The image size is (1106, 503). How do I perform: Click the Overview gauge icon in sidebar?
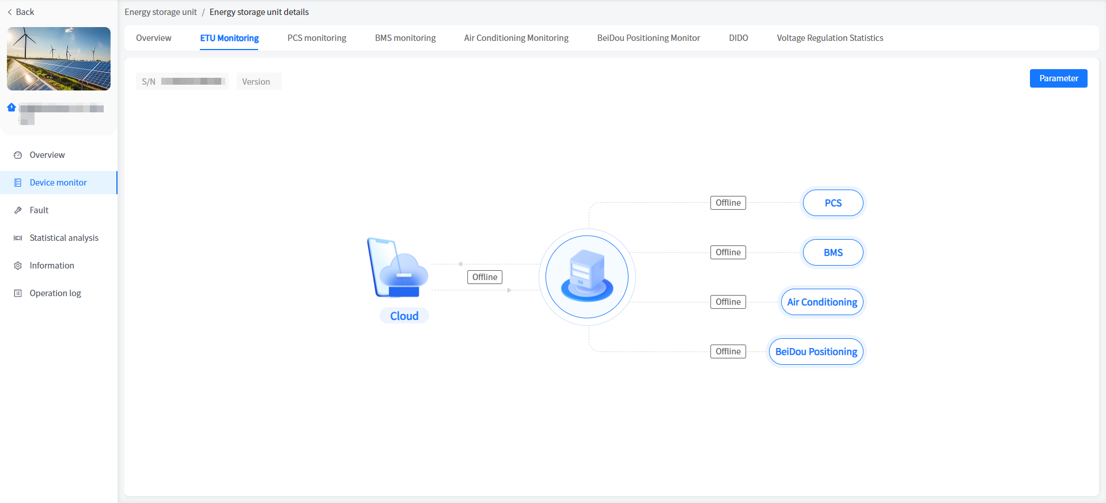click(x=18, y=155)
